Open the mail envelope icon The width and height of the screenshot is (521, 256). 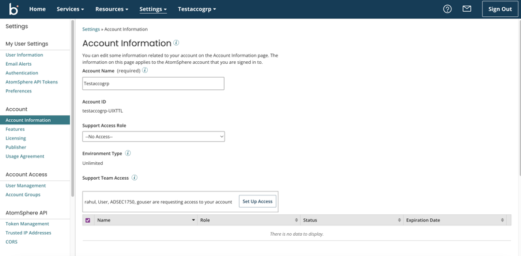coord(467,9)
